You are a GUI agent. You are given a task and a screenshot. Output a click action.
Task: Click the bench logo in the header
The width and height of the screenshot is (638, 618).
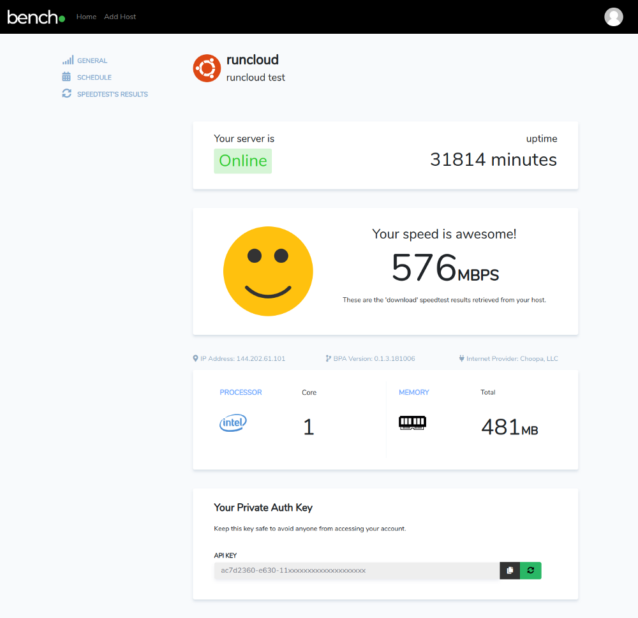point(36,17)
